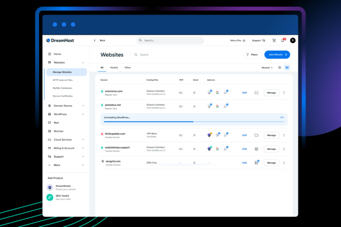Click DNS link for xengrid.com
The image size is (341, 227).
pos(244,162)
